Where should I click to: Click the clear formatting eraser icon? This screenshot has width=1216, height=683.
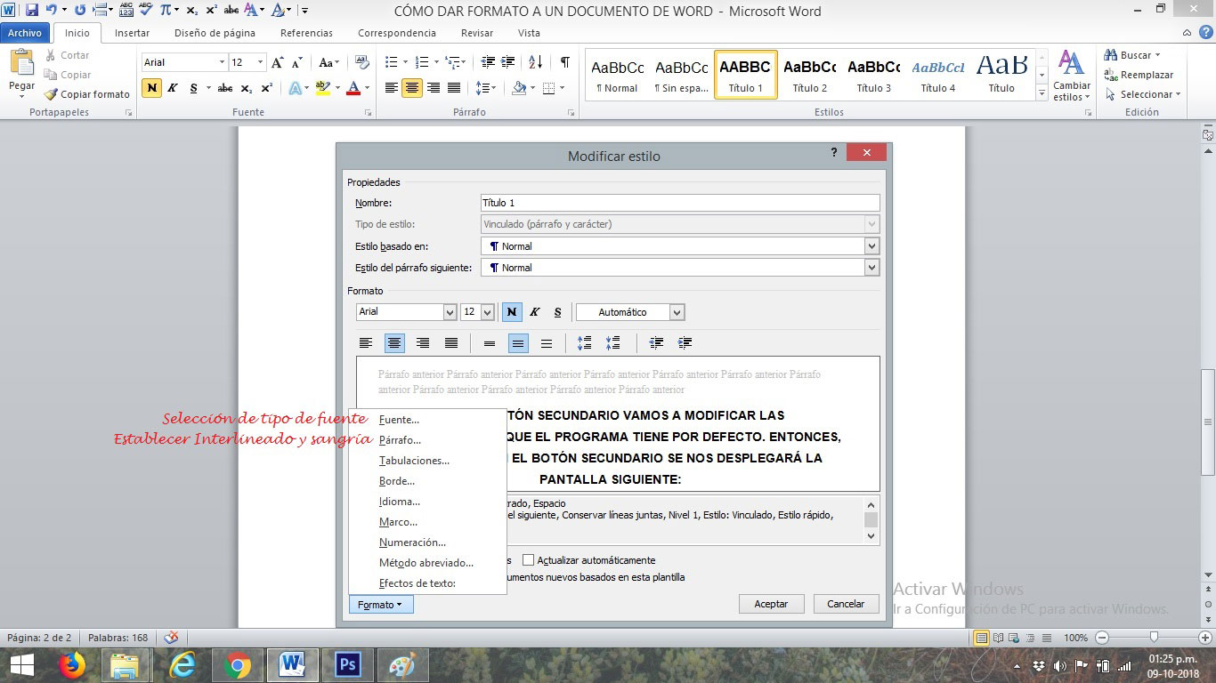[x=362, y=62]
